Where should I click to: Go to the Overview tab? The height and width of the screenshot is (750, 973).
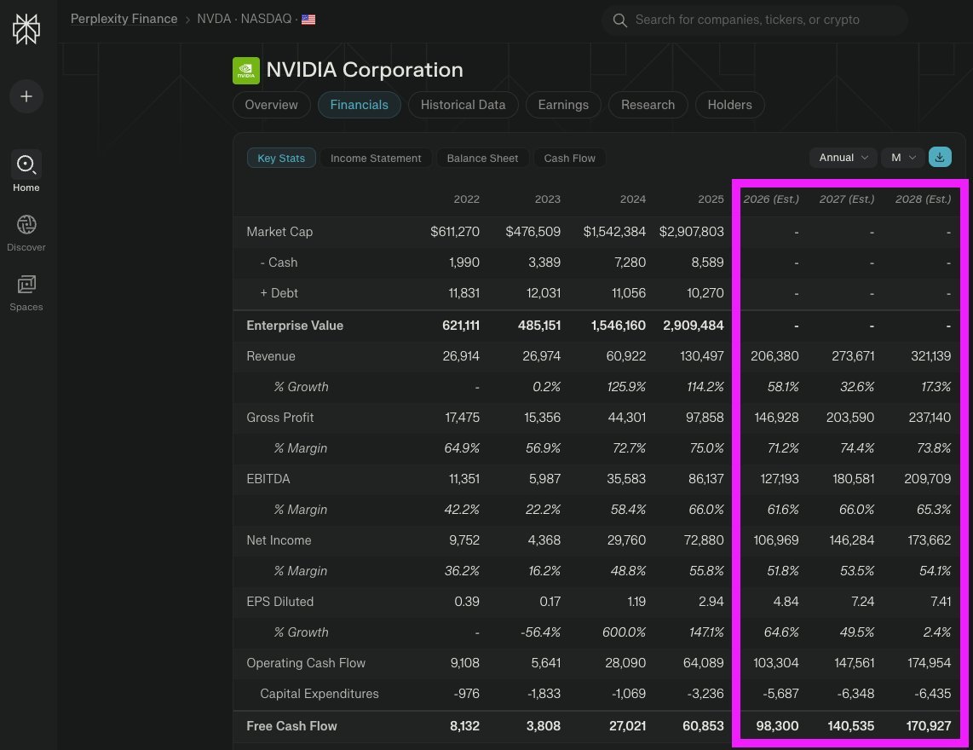point(271,105)
